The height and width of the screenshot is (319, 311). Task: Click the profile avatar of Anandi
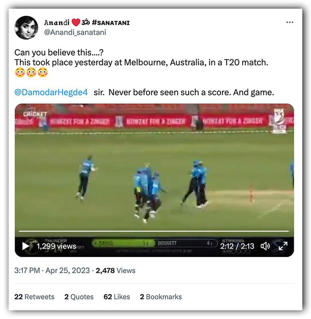[x=26, y=27]
